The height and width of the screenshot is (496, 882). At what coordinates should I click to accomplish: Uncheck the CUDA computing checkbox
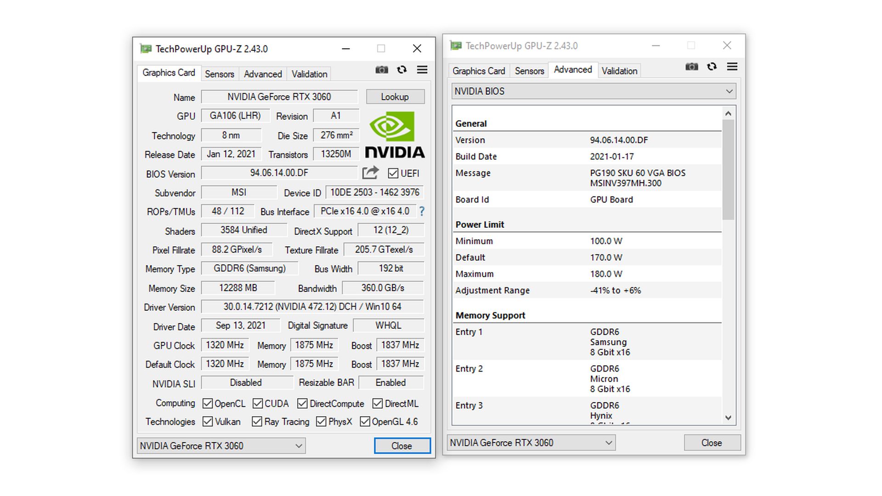click(258, 403)
